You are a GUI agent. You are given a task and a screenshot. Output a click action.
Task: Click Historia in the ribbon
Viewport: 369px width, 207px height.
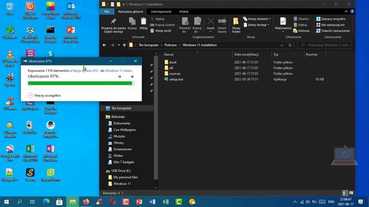tap(301, 30)
